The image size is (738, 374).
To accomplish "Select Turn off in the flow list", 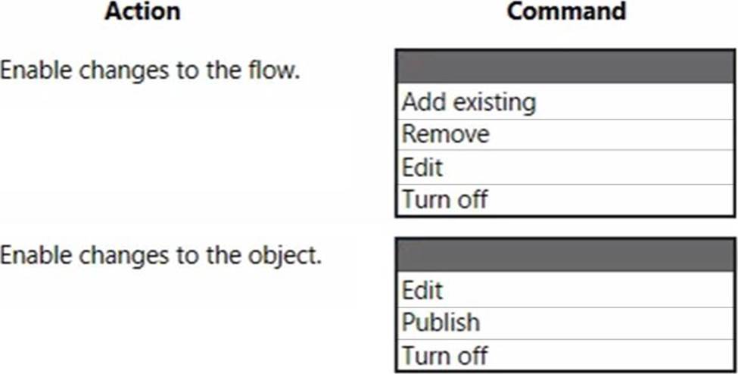I will (x=565, y=200).
